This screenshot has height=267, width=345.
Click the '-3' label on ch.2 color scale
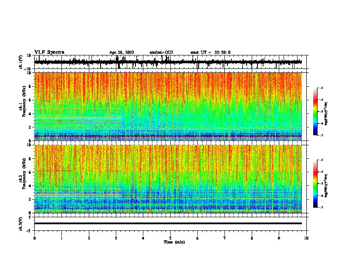click(x=321, y=160)
